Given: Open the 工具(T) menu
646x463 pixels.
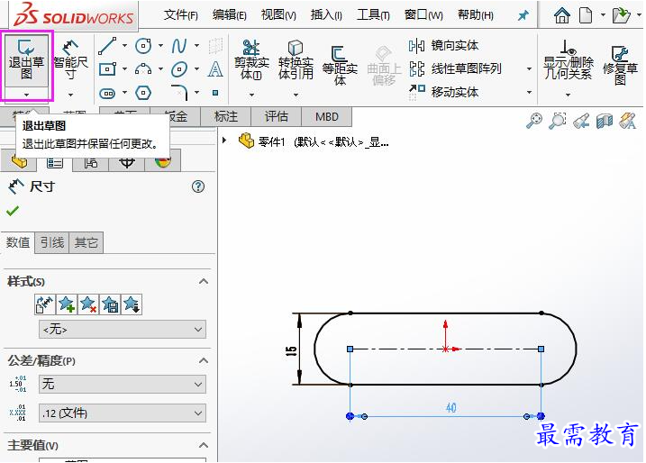Looking at the screenshot, I should click(x=373, y=15).
